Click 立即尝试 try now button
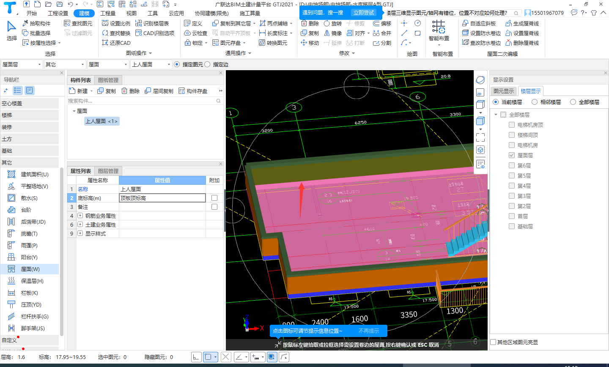 pyautogui.click(x=364, y=13)
